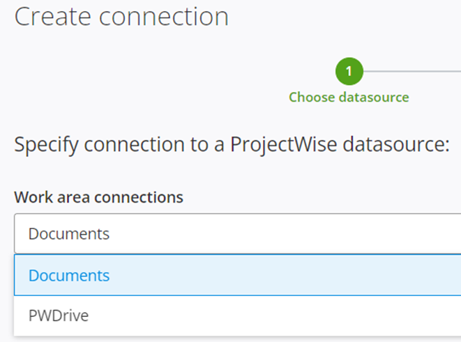Click the blue Documents list entry
Screen dimensions: 461x342
click(238, 275)
